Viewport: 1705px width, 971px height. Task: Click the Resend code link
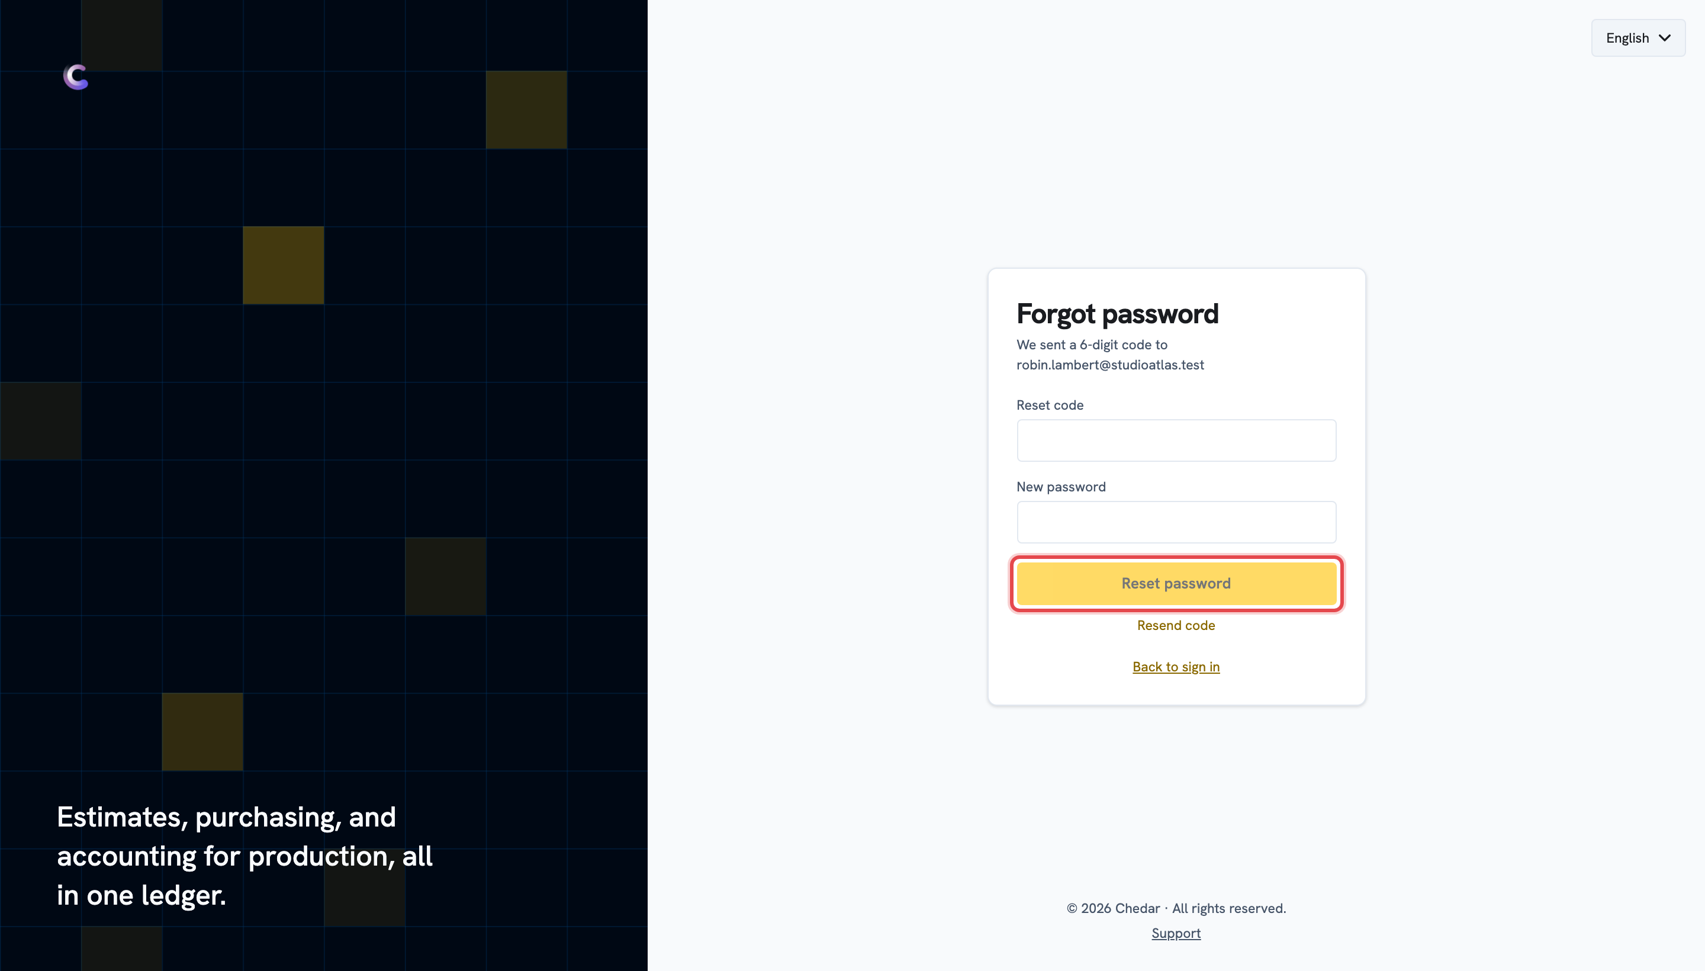pyautogui.click(x=1176, y=626)
